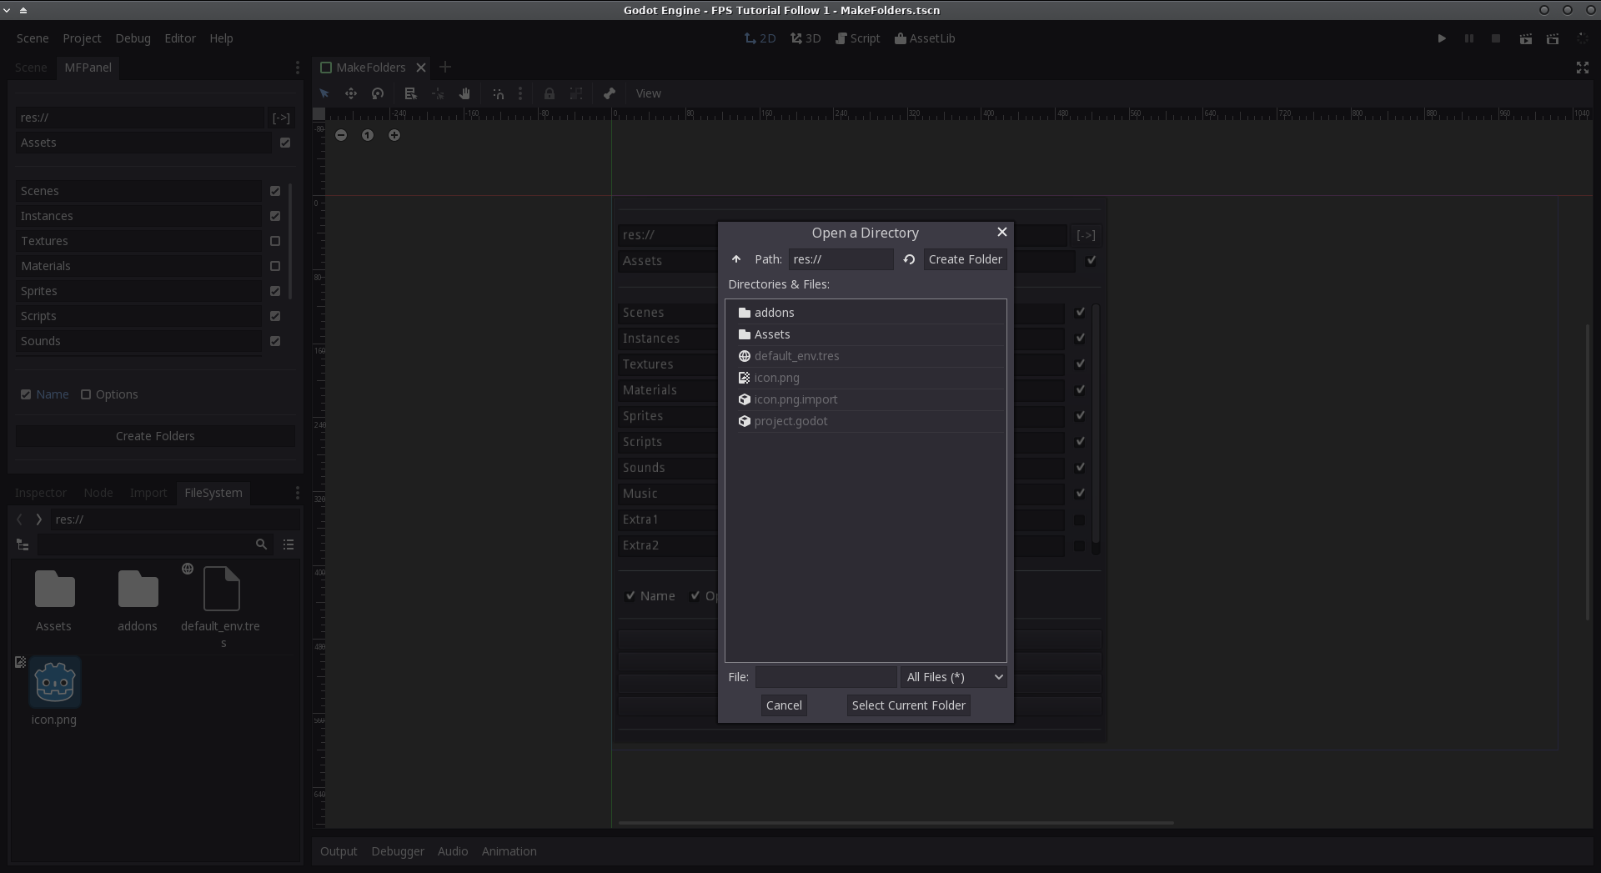Image resolution: width=1601 pixels, height=873 pixels.
Task: Zoom out of the canvas
Action: pyautogui.click(x=341, y=135)
